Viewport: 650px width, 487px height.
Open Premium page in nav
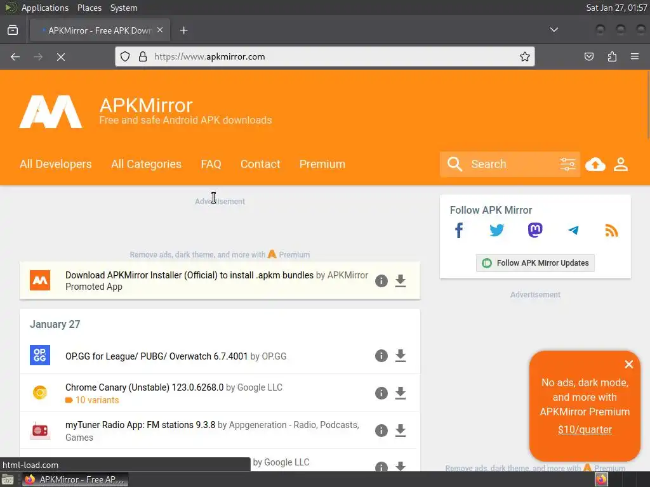tap(322, 164)
